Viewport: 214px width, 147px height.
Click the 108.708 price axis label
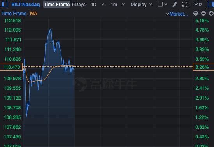12,108
